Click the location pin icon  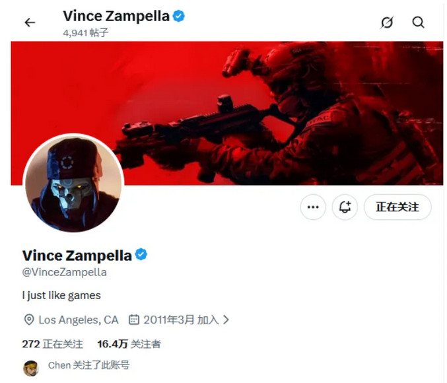(x=29, y=320)
